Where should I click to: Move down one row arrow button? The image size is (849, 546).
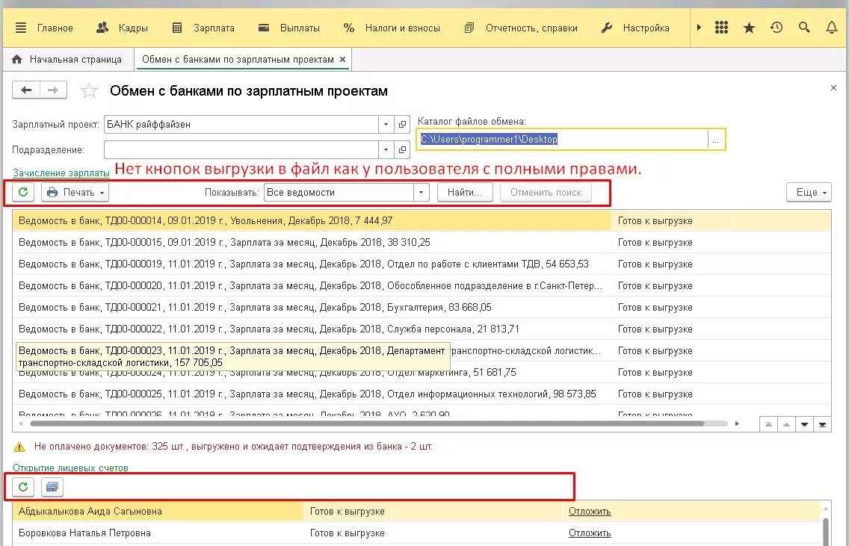point(805,425)
